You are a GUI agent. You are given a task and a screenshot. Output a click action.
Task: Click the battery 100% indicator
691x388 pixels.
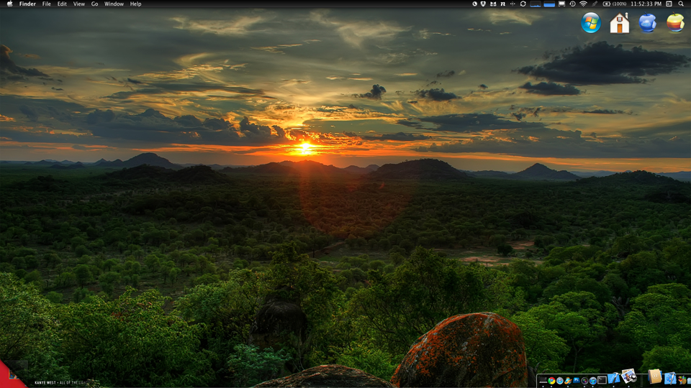(615, 4)
